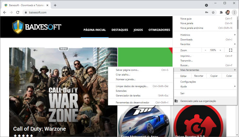
Task: Open the extensions puzzle icon
Action: tap(221, 12)
